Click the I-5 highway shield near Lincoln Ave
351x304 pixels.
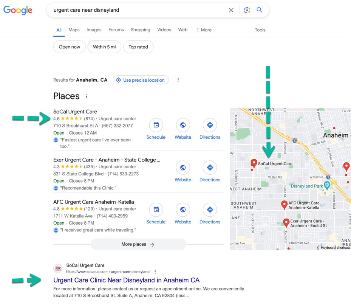click(x=295, y=141)
